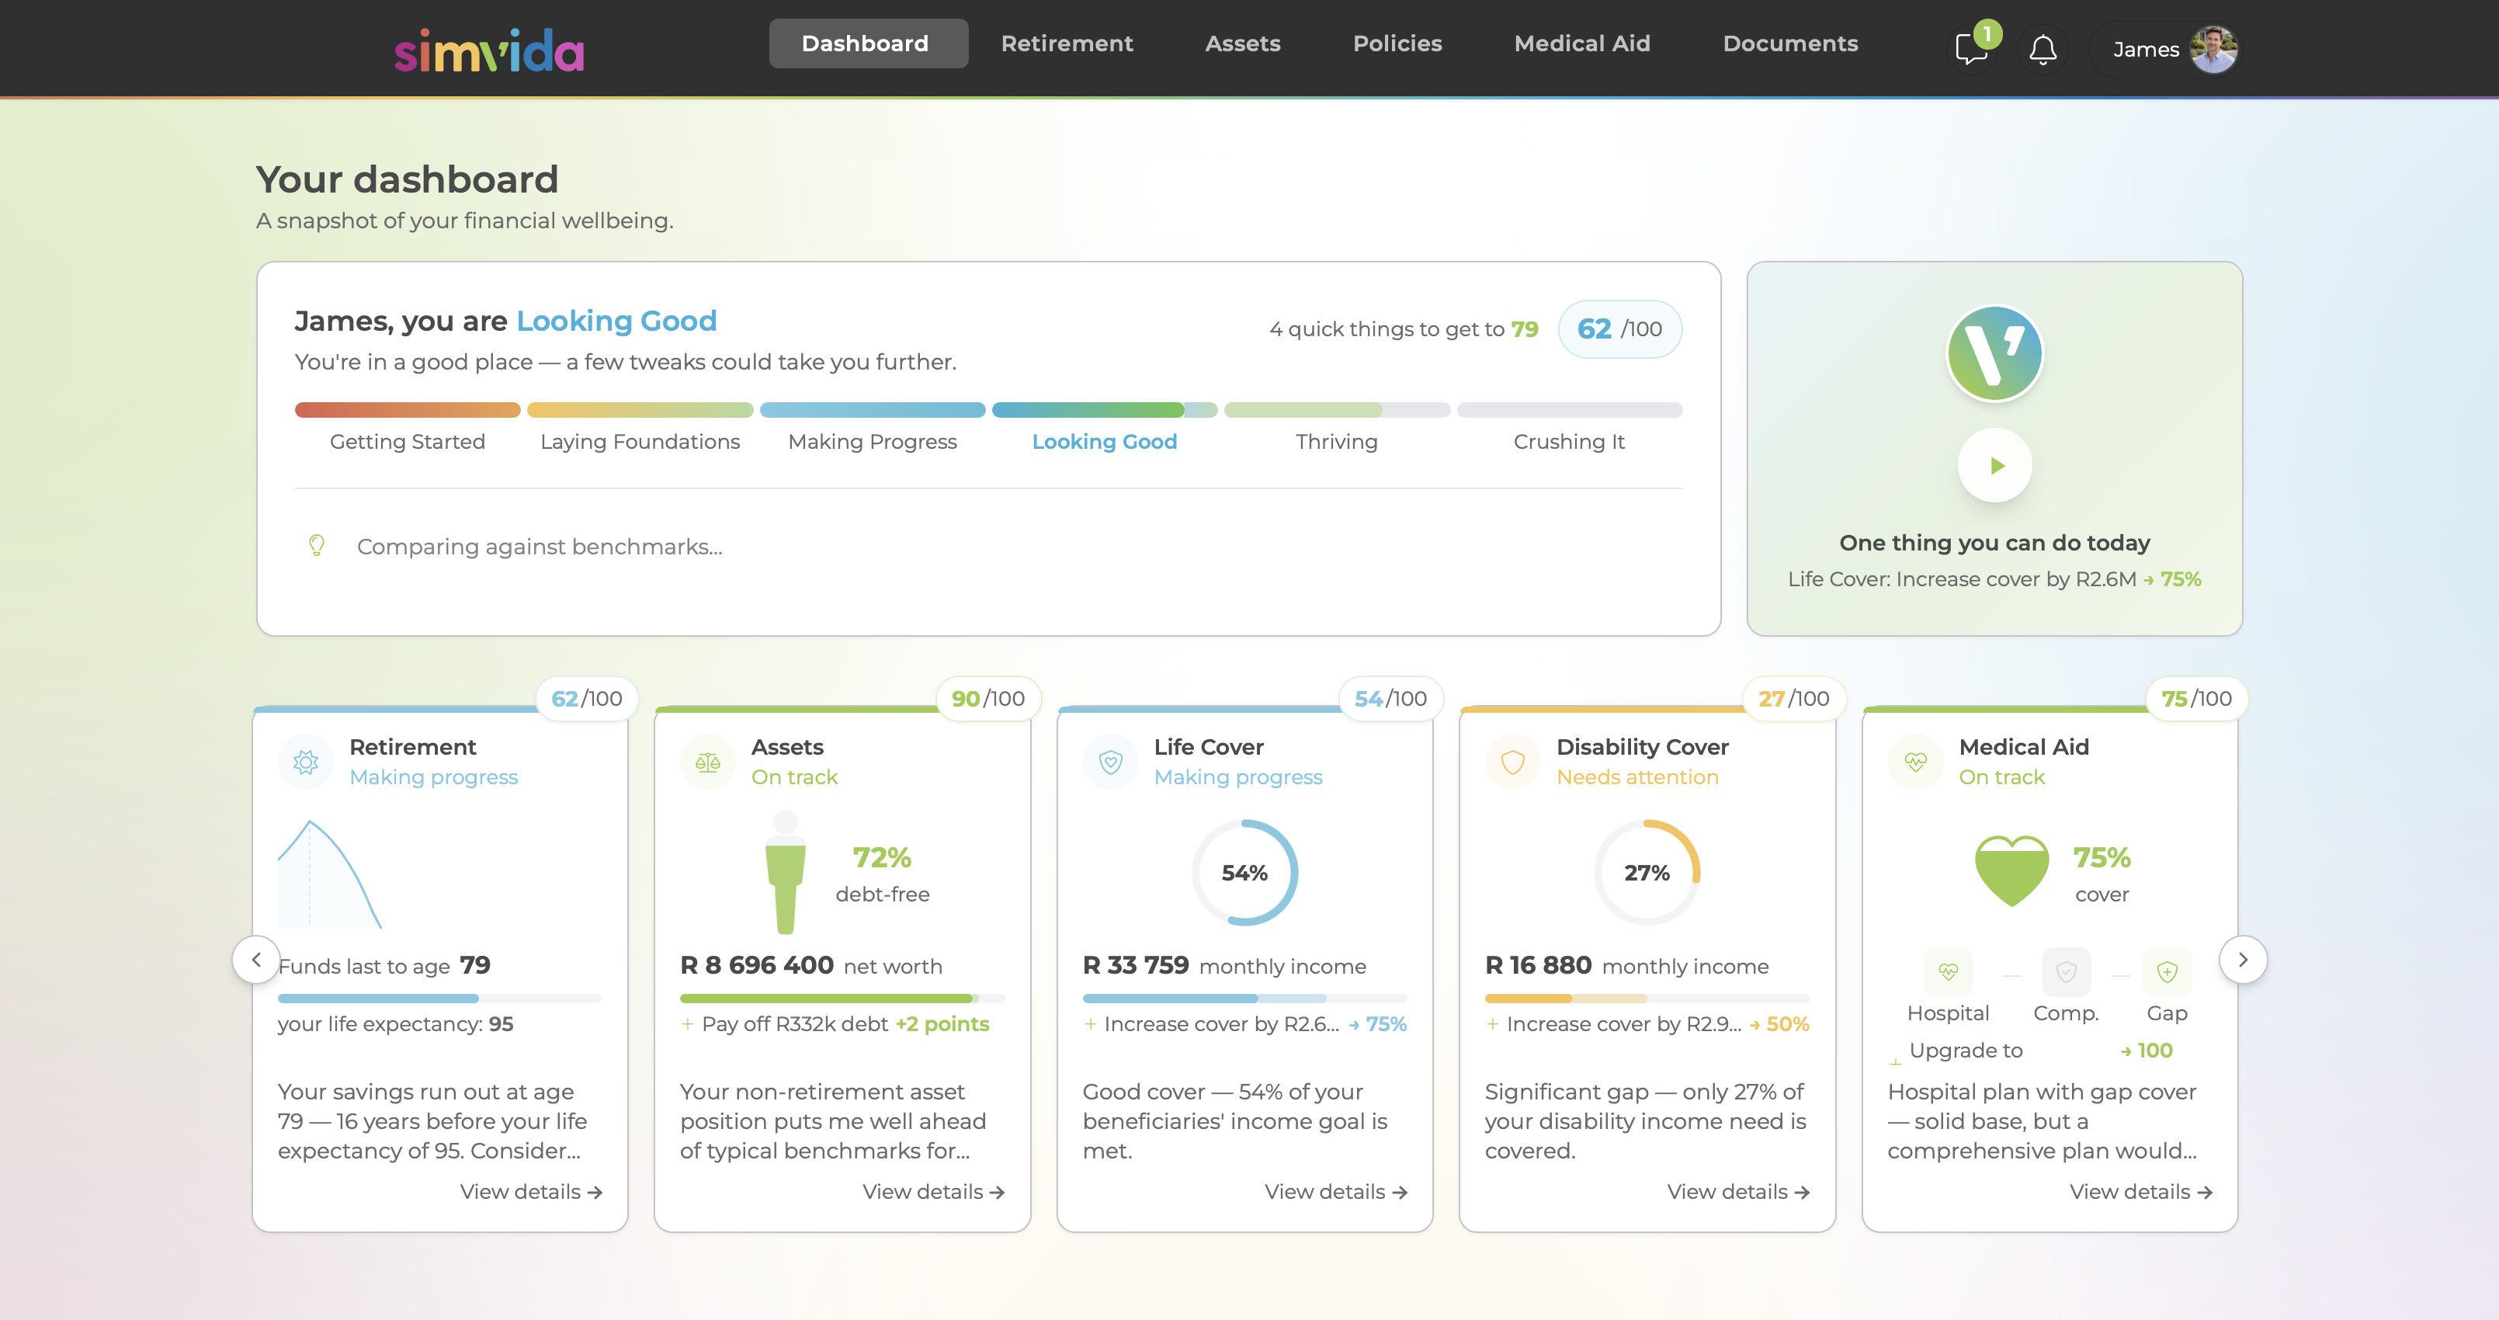Click Disability 'Increase cover by R2.9...' suggestion
The width and height of the screenshot is (2499, 1320).
pyautogui.click(x=1647, y=1024)
